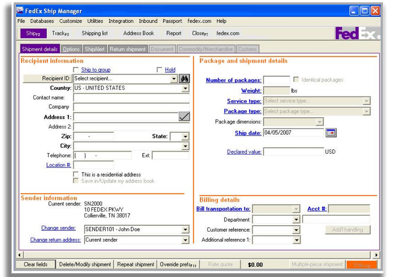395x277 pixels.
Task: Click the horizontal scrollbar right arrow
Action: pos(376,255)
